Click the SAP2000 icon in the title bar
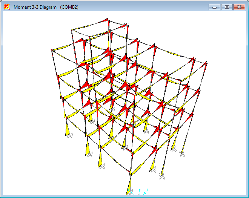 click(7, 7)
